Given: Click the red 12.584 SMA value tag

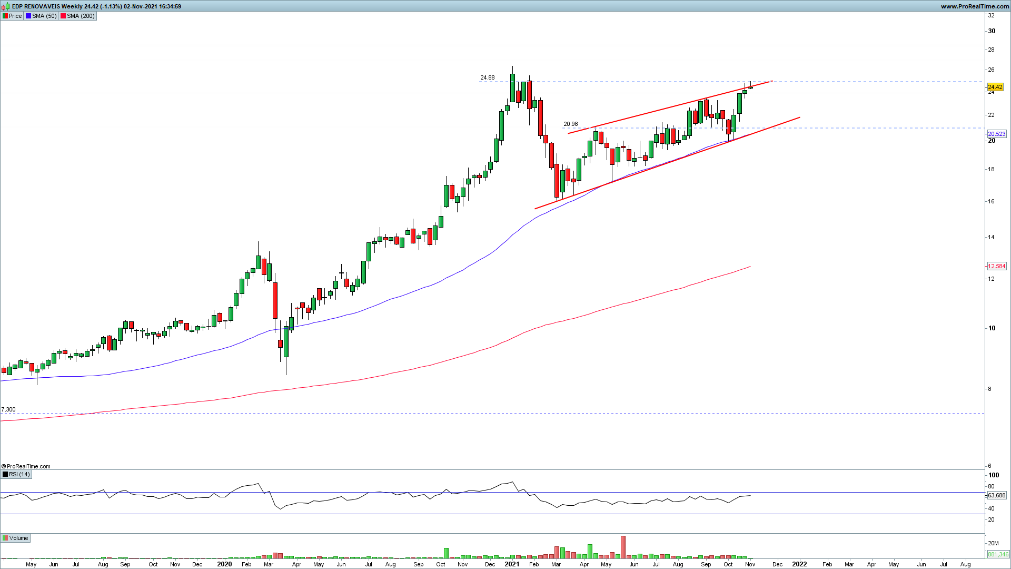Looking at the screenshot, I should pos(996,266).
